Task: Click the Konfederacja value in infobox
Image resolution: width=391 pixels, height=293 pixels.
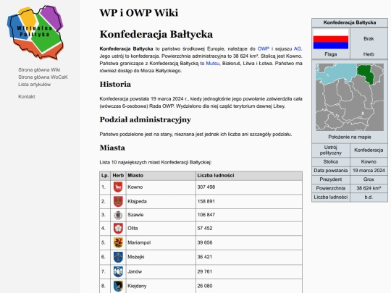Action: (369, 150)
